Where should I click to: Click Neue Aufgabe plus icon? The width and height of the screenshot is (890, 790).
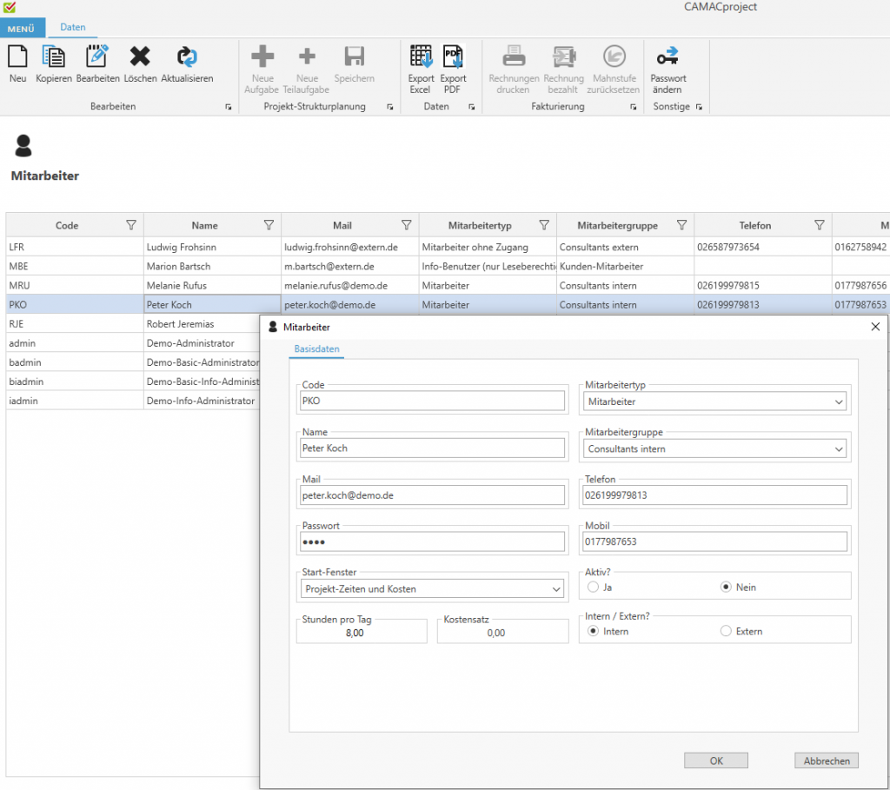(262, 56)
